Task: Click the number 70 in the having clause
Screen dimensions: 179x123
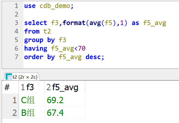Action: point(82,48)
